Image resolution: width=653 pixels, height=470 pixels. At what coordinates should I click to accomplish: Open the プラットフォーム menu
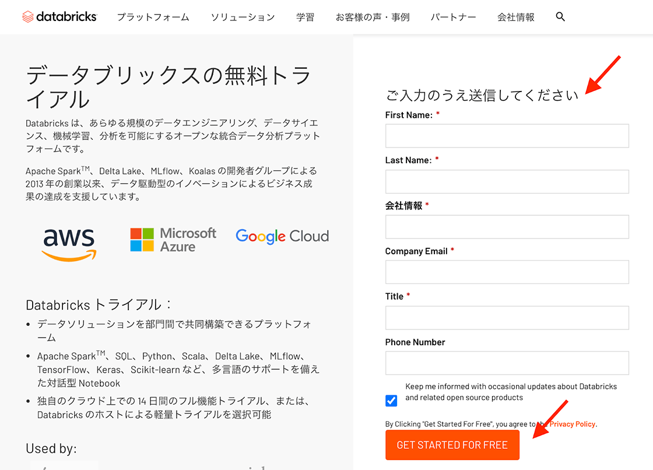coord(153,17)
